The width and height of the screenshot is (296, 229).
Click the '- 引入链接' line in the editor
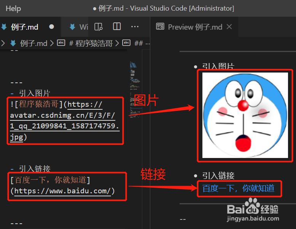(x=30, y=169)
